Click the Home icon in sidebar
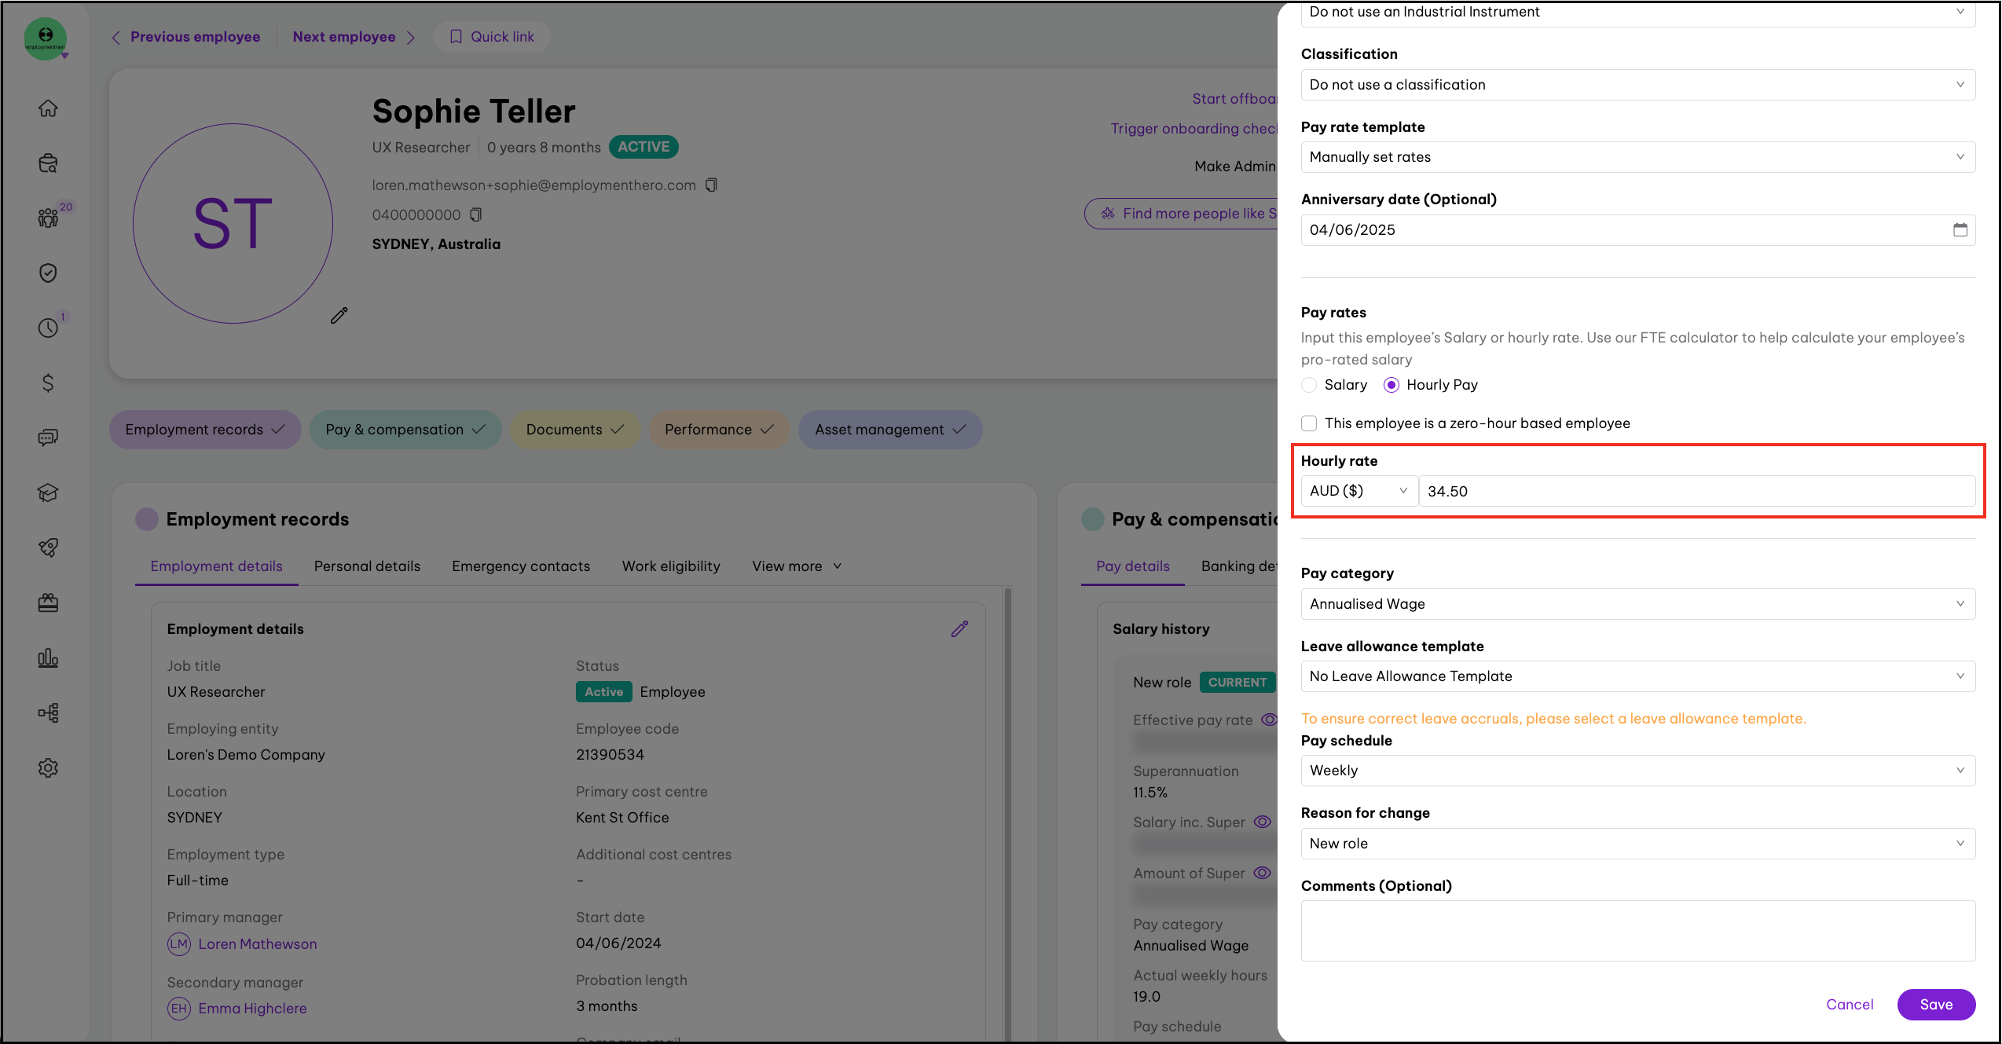 (48, 108)
